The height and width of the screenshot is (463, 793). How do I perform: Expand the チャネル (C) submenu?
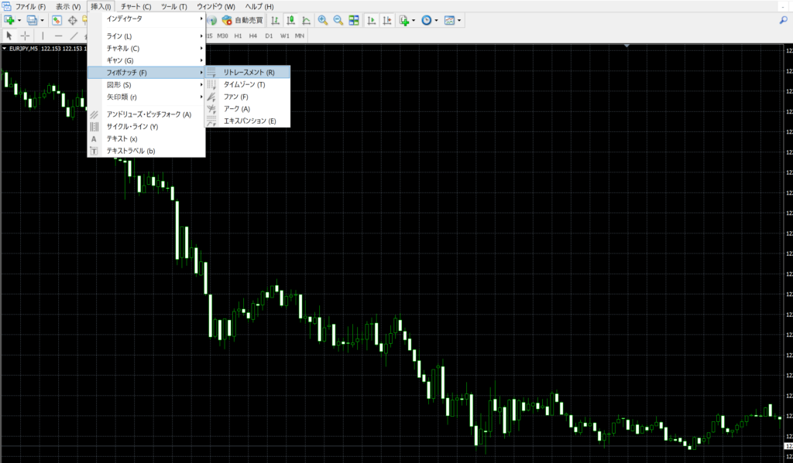coord(146,49)
